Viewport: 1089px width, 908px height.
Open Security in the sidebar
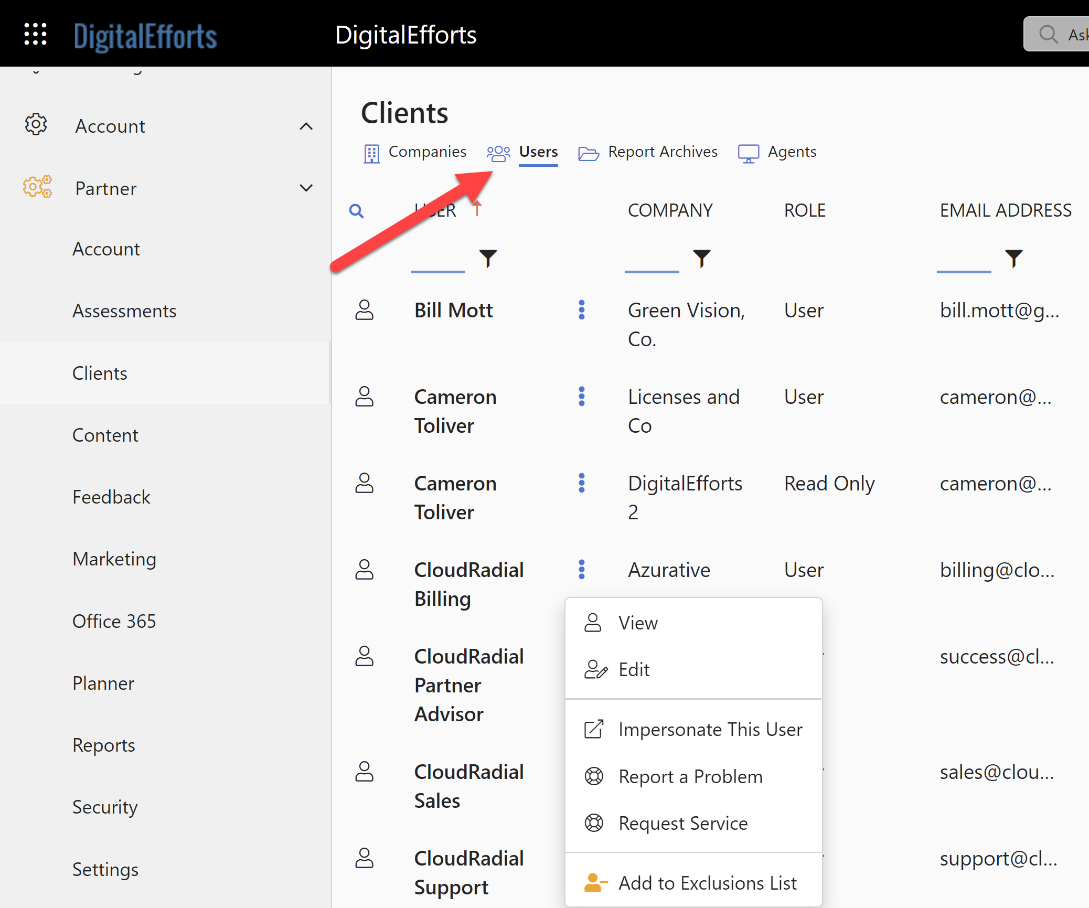[105, 807]
